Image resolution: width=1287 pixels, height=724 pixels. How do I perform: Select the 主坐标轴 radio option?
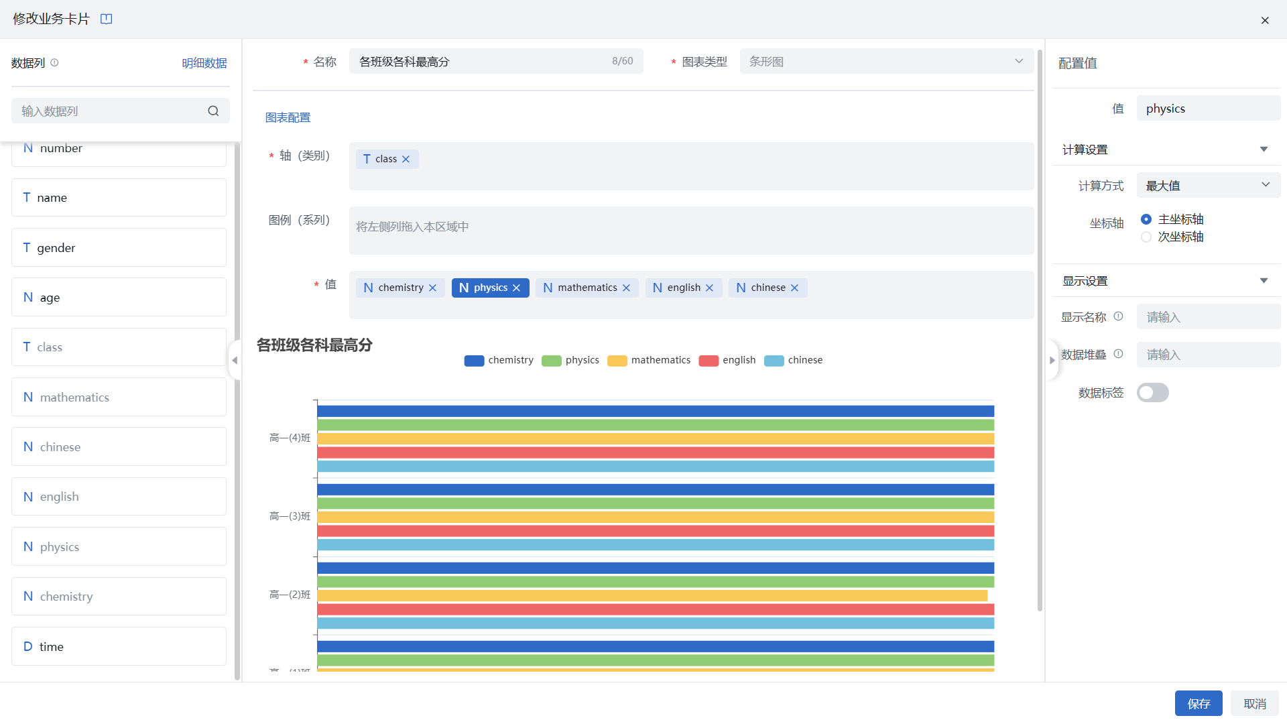[1146, 220]
